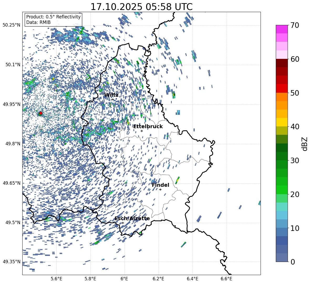This screenshot has width=311, height=284.
Task: Click the Findel station cross marker
Action: pos(160,189)
